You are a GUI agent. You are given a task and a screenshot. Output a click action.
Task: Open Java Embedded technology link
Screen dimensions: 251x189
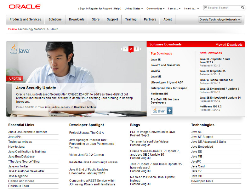[x=202, y=146]
